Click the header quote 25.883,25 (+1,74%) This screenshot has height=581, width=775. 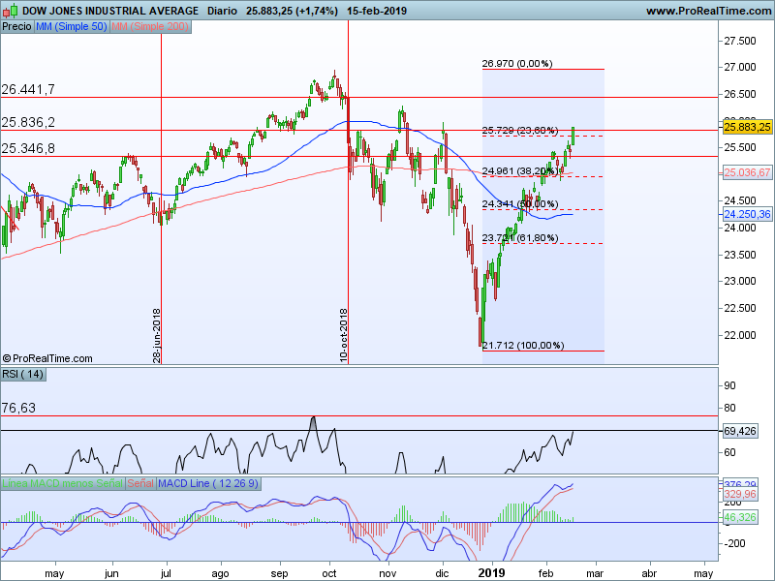[x=293, y=11]
